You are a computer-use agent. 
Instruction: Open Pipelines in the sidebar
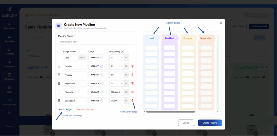[x=9, y=76]
